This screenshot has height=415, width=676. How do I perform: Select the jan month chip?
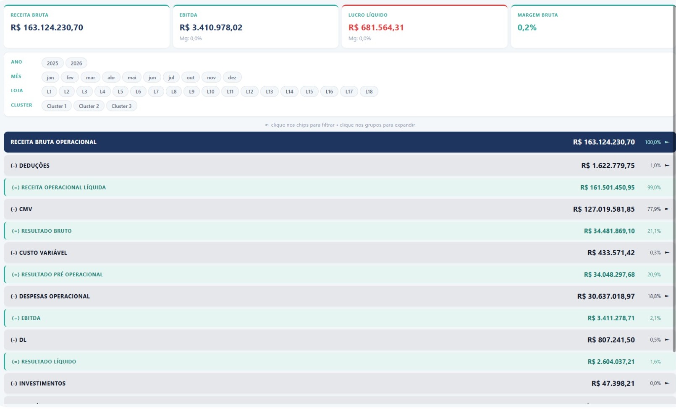click(50, 78)
